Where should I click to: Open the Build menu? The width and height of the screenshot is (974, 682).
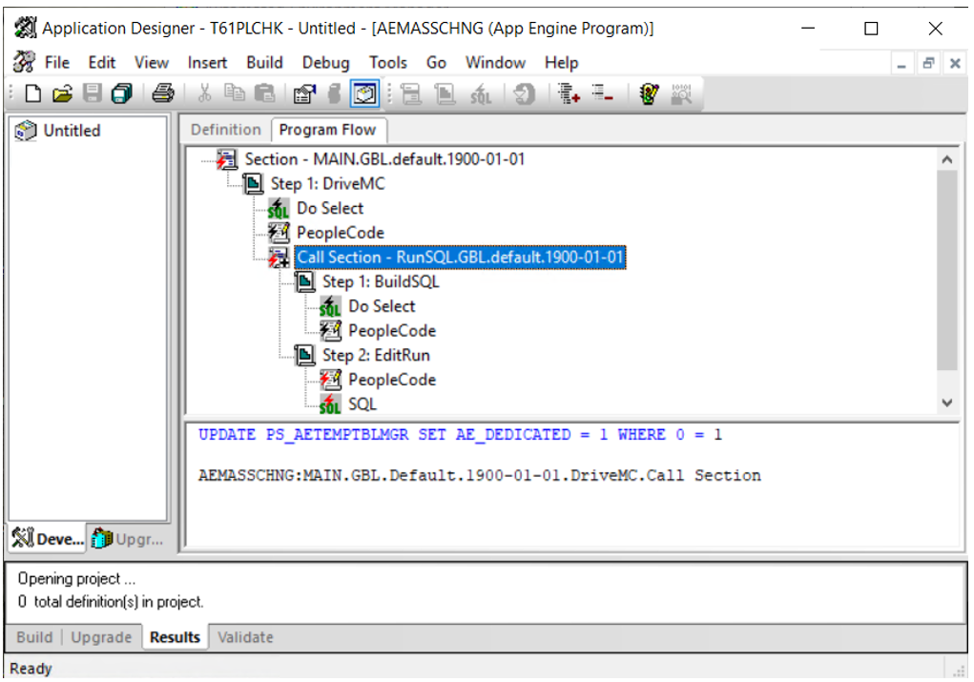tap(264, 63)
